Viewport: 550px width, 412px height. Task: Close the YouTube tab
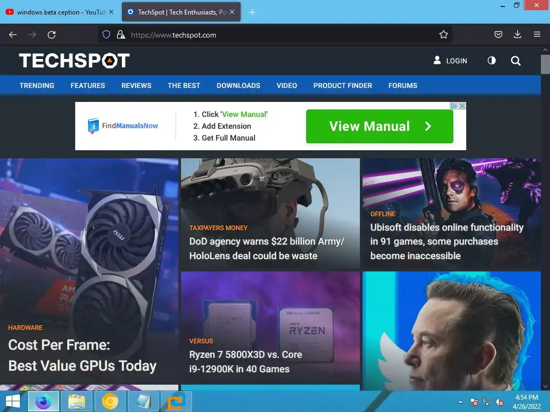pos(111,12)
